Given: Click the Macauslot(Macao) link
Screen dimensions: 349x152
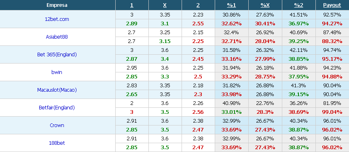Looking at the screenshot, I should click(57, 90).
